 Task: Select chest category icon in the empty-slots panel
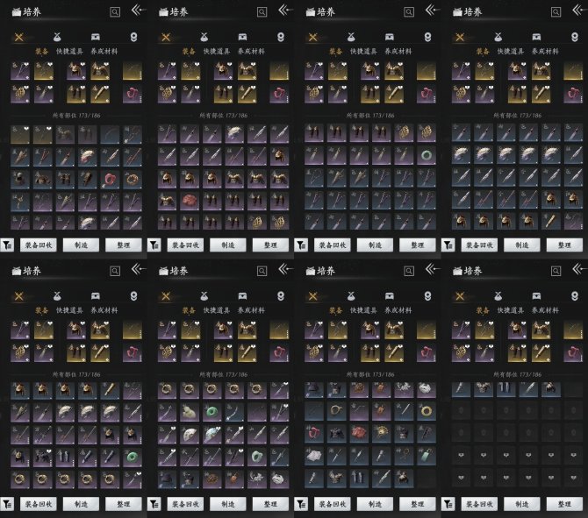pyautogui.click(x=536, y=296)
